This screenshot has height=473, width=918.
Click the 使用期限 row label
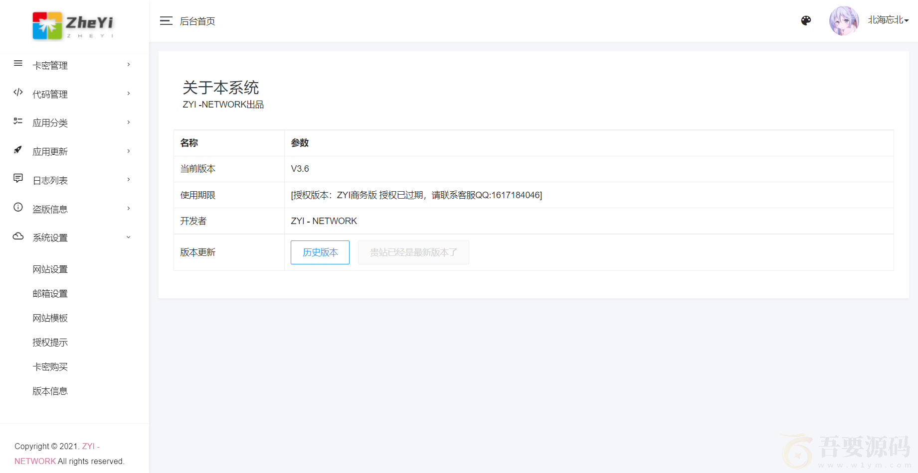point(197,195)
